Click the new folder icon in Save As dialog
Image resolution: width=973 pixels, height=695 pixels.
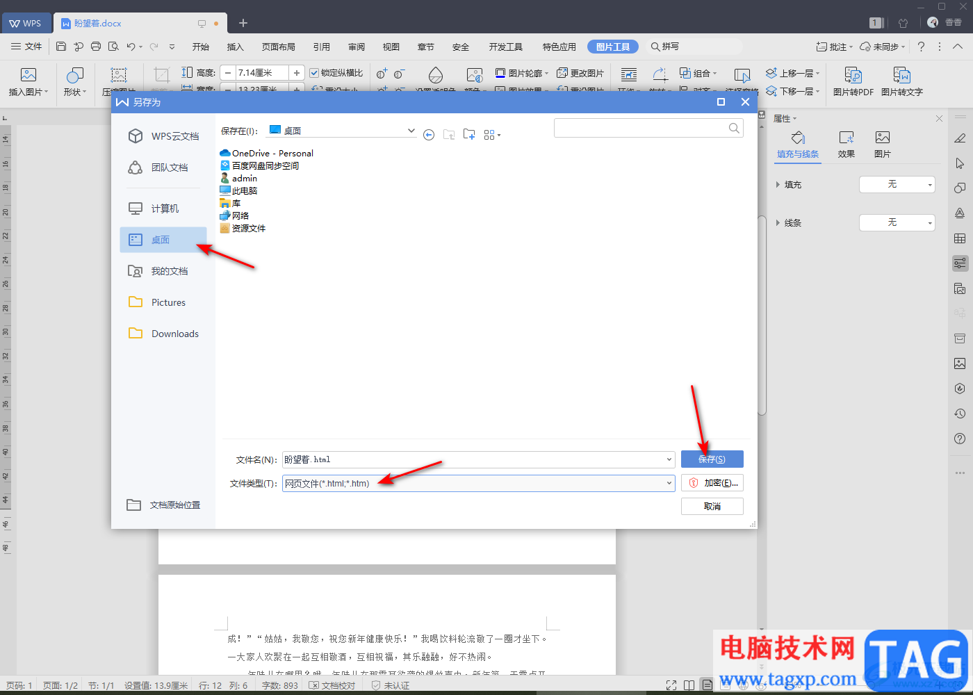pos(470,134)
